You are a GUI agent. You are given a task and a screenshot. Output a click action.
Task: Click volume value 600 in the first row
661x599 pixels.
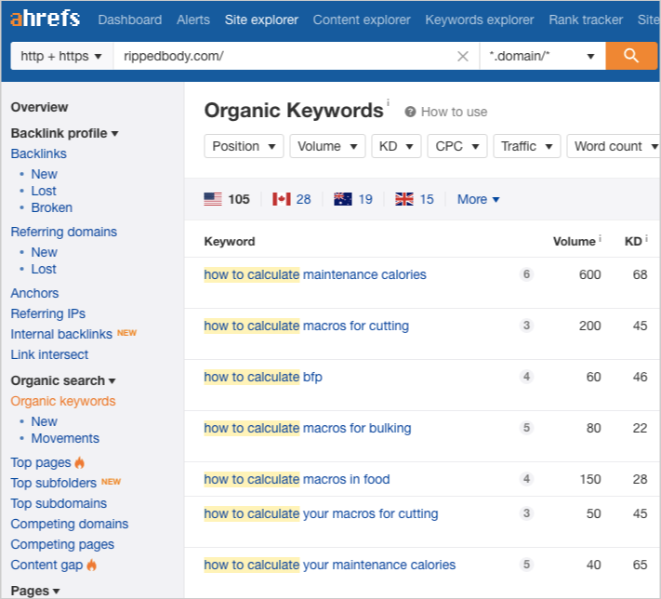pos(589,274)
